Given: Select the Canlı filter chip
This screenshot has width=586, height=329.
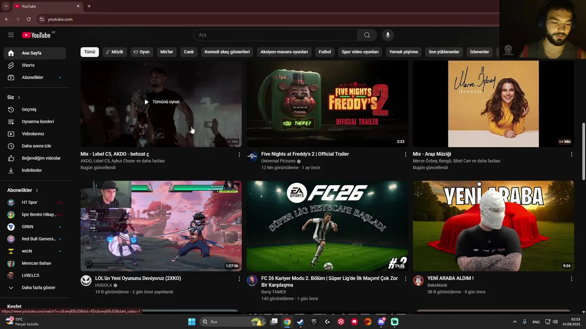Looking at the screenshot, I should 189,52.
